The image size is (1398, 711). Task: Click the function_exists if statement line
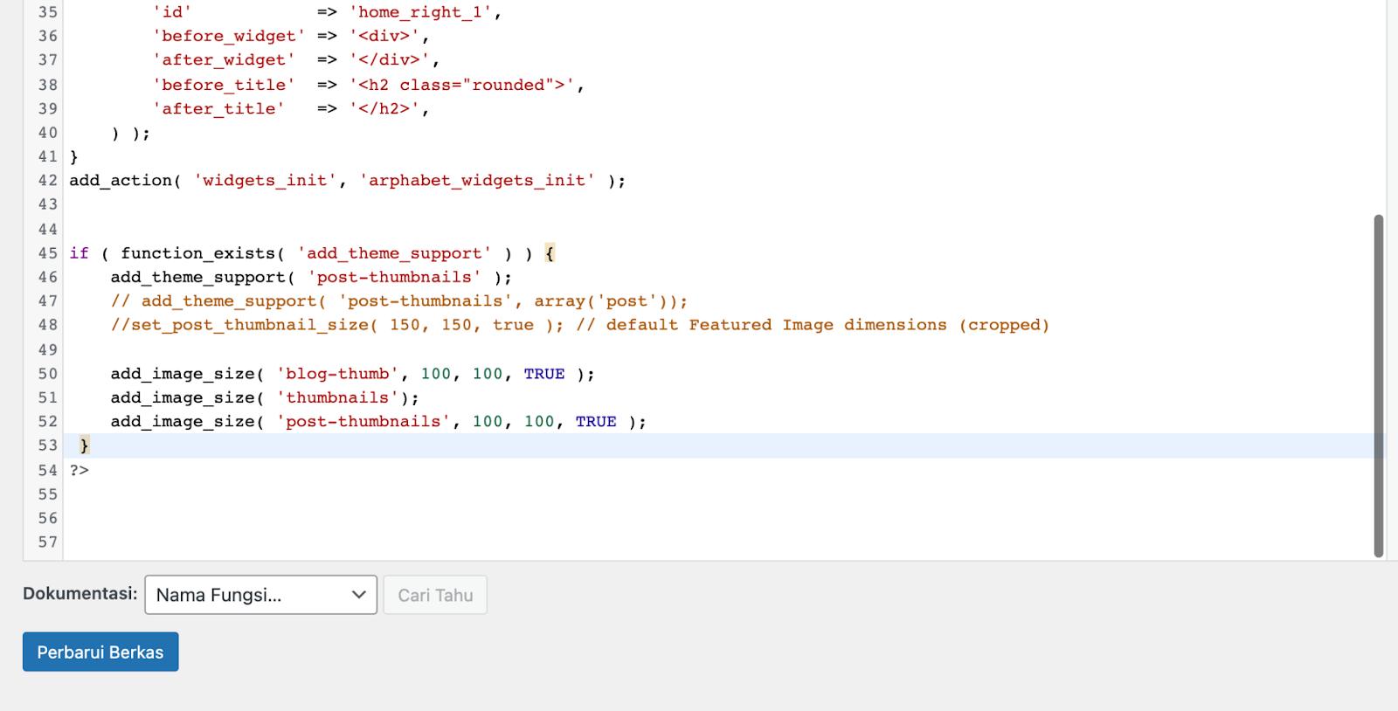[x=312, y=253]
